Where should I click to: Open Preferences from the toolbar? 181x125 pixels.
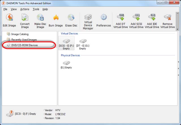pos(104,21)
